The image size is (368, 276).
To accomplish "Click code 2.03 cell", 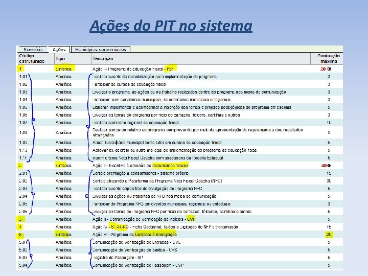I will coord(23,189).
